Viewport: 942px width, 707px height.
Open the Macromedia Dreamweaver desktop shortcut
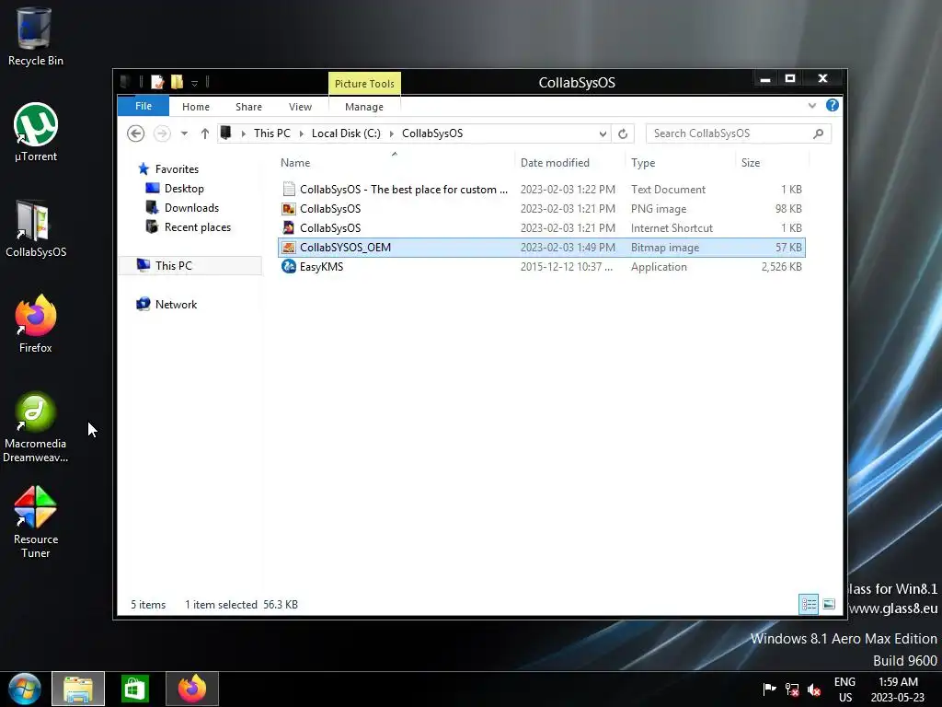click(x=36, y=427)
